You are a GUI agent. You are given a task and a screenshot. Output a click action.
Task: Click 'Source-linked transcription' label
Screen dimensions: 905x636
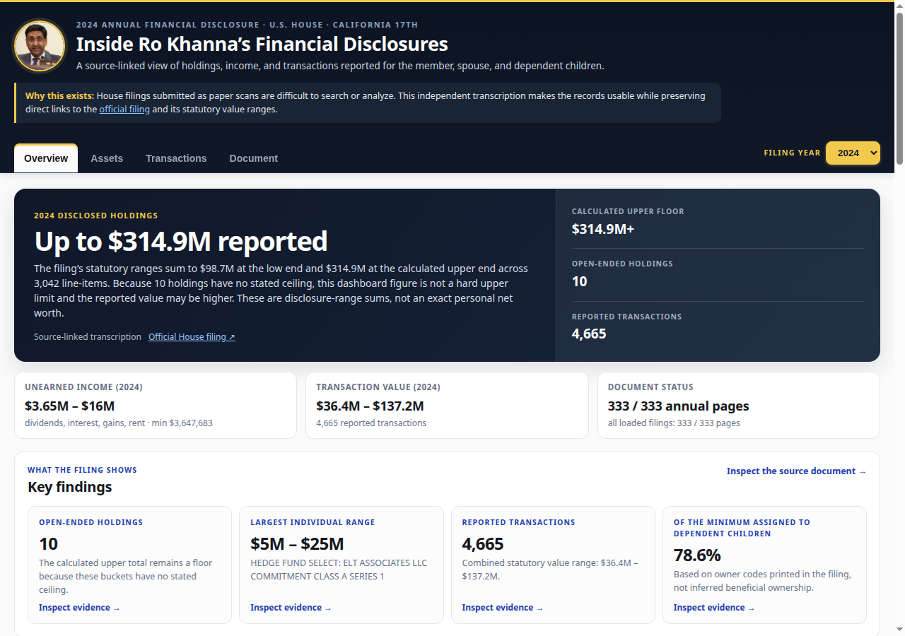(88, 337)
